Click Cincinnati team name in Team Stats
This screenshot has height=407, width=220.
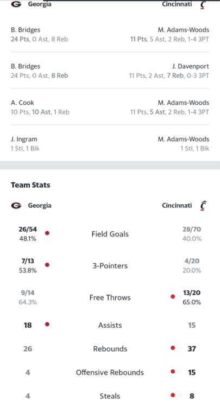[177, 205]
